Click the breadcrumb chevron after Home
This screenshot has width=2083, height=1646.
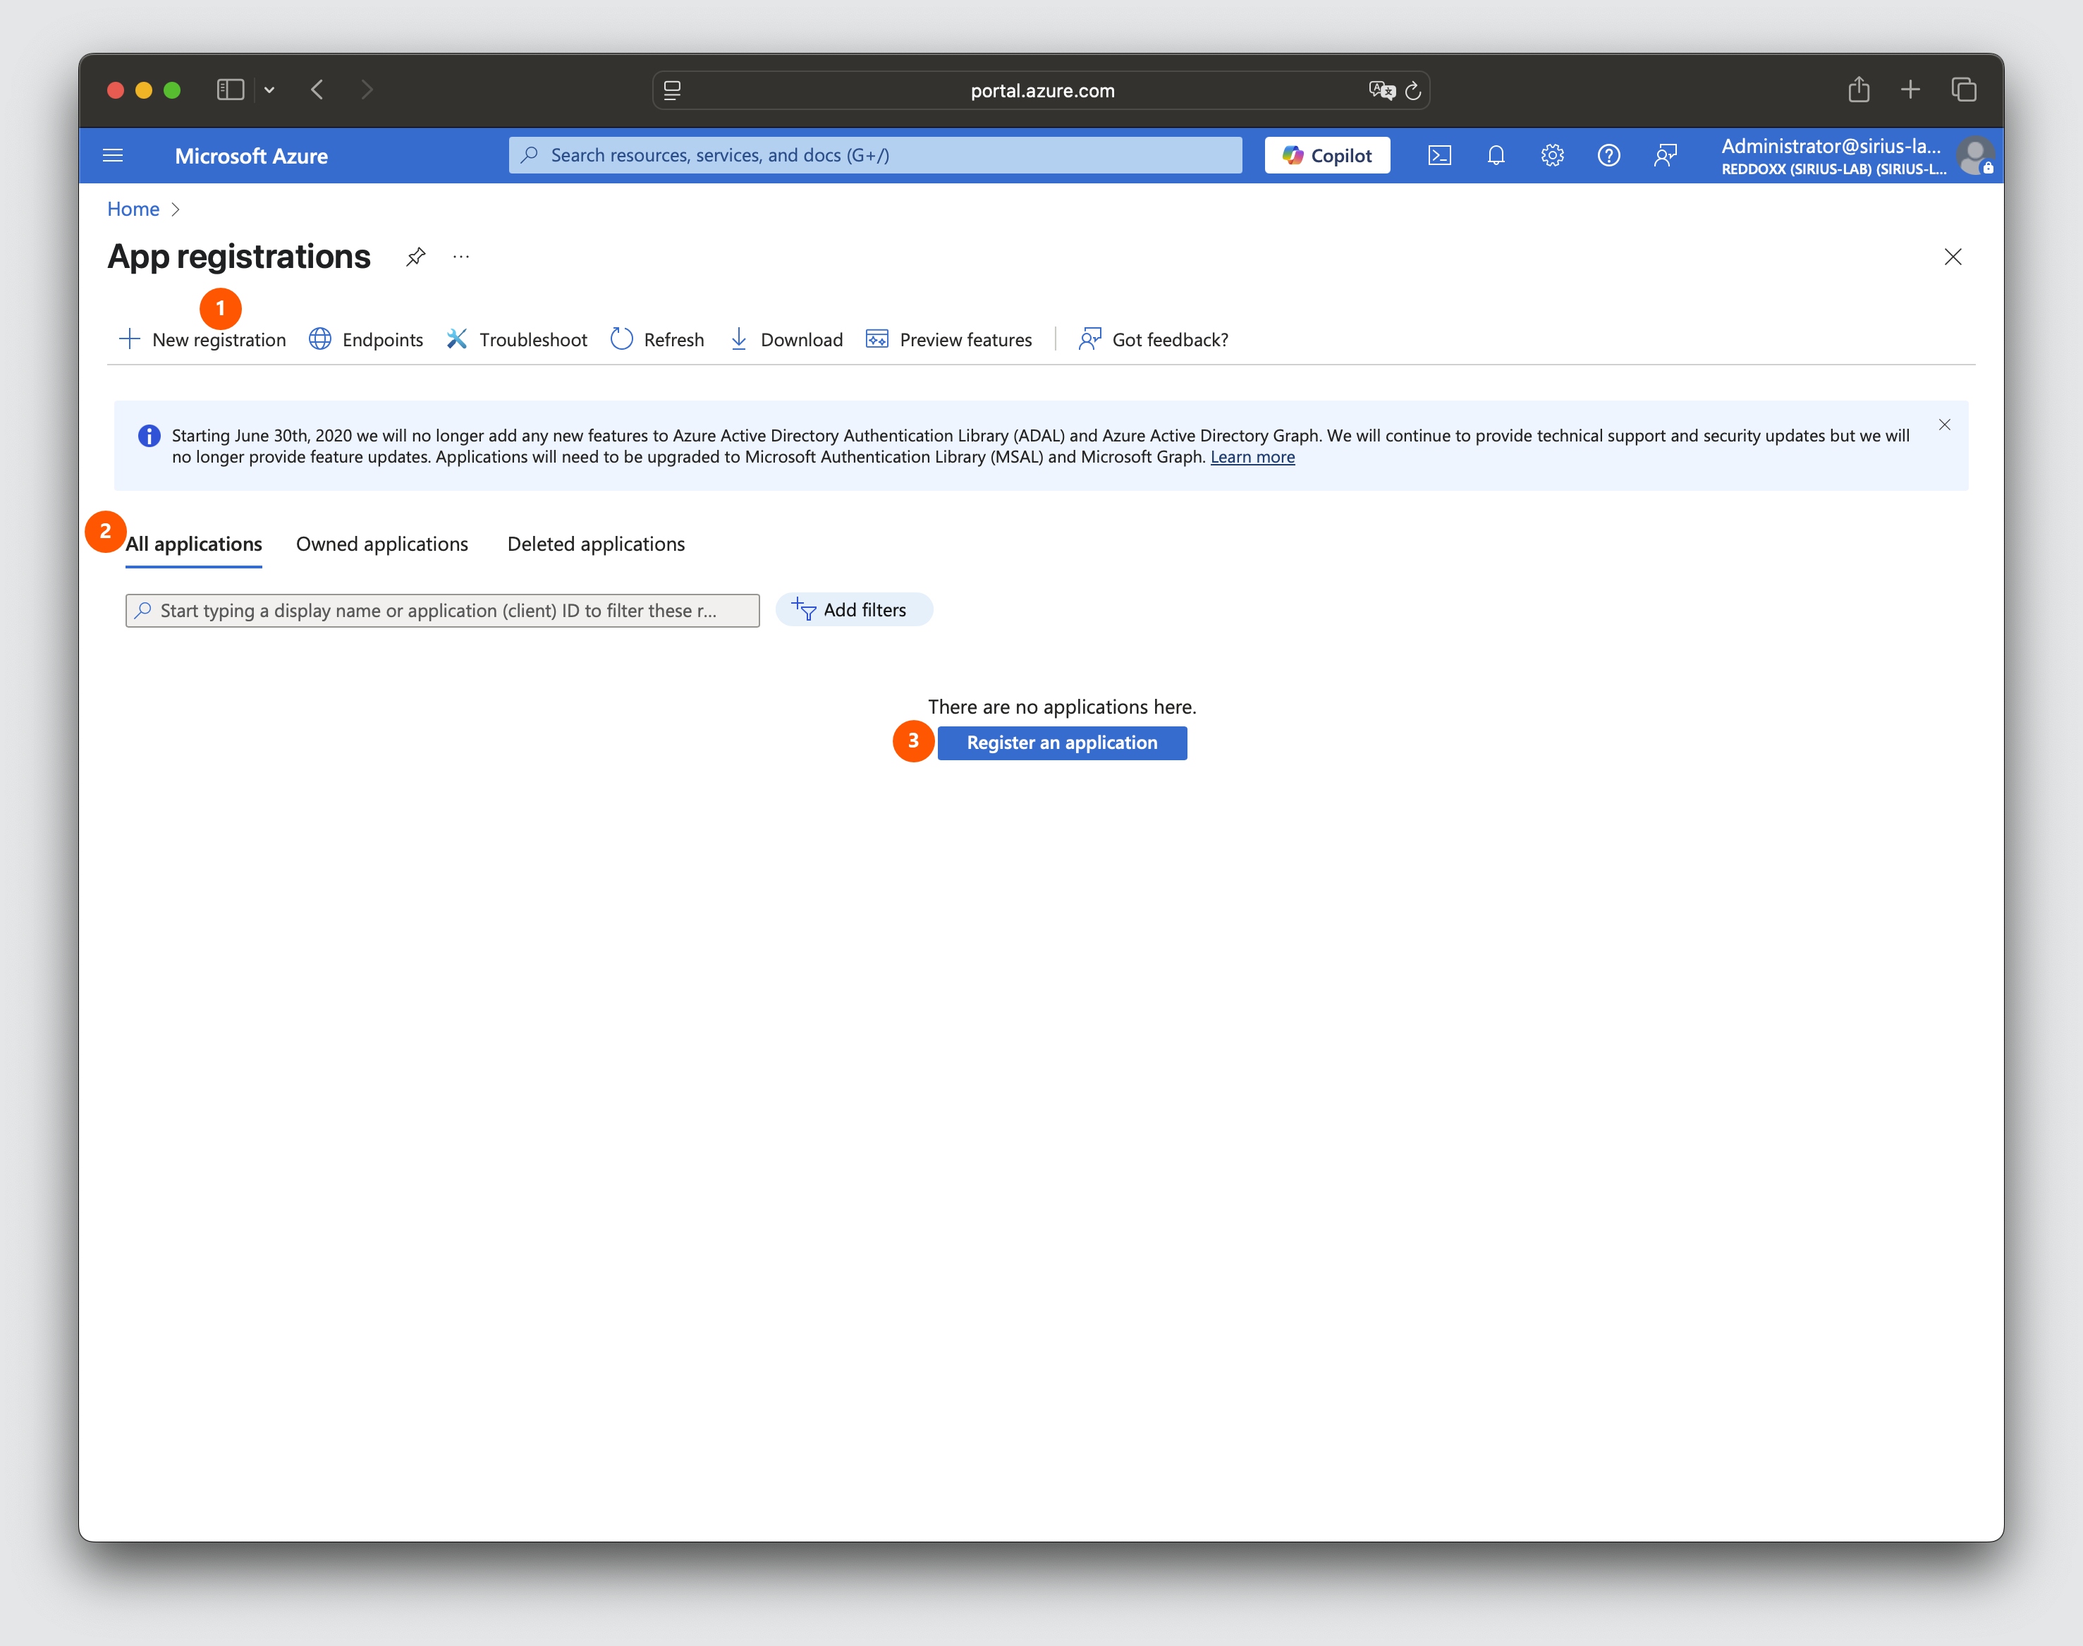(x=176, y=209)
